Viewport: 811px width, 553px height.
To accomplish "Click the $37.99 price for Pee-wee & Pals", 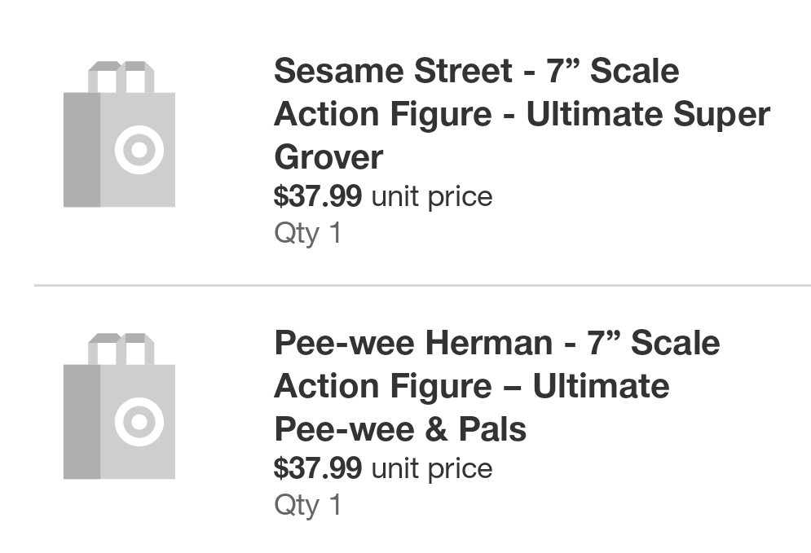I will (318, 468).
